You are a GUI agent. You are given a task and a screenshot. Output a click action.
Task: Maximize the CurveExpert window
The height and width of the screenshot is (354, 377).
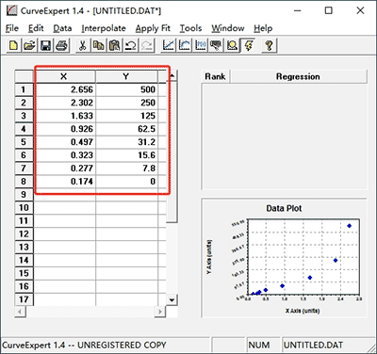(328, 10)
